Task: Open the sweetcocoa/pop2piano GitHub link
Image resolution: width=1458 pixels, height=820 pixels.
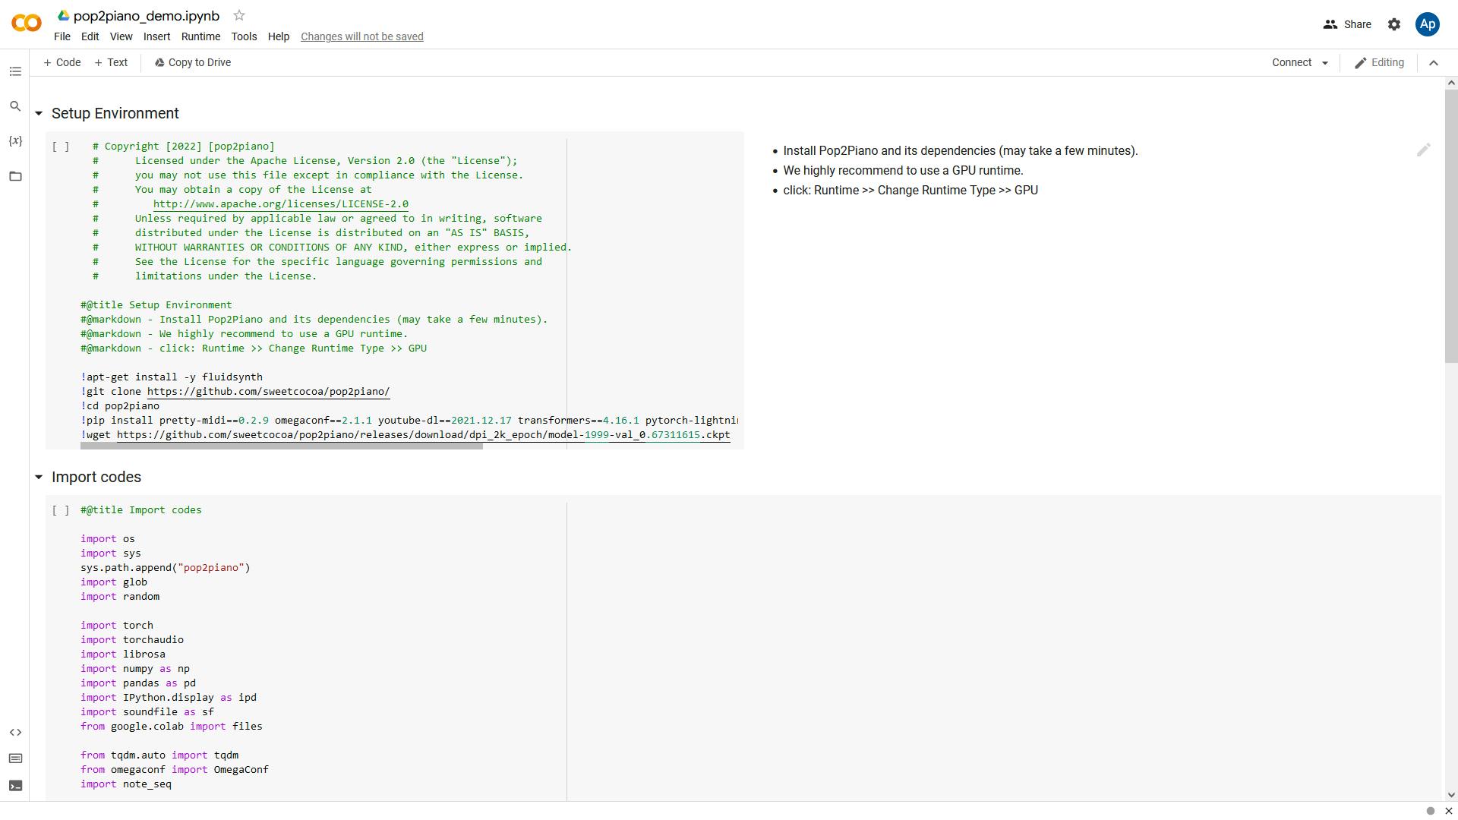Action: coord(268,392)
